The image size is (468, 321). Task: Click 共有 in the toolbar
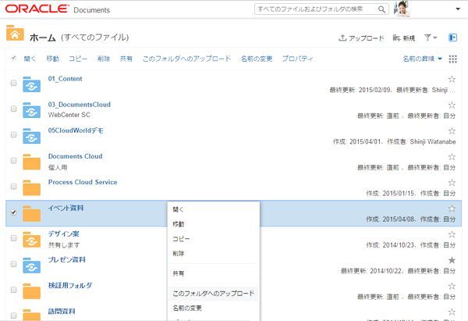pyautogui.click(x=126, y=59)
